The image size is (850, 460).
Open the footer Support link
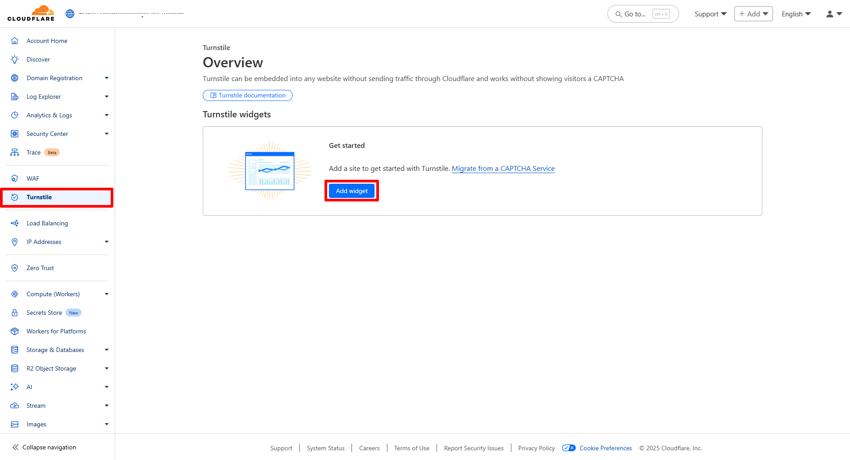tap(281, 448)
